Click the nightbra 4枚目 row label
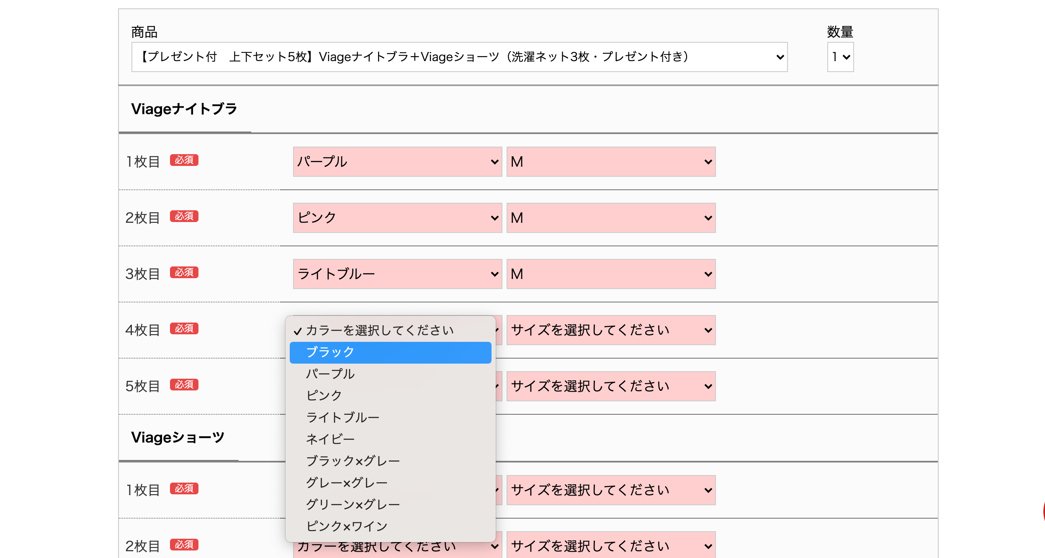 point(143,330)
